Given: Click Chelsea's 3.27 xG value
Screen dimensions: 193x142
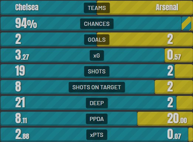Looking at the screenshot, I should click(x=22, y=55).
